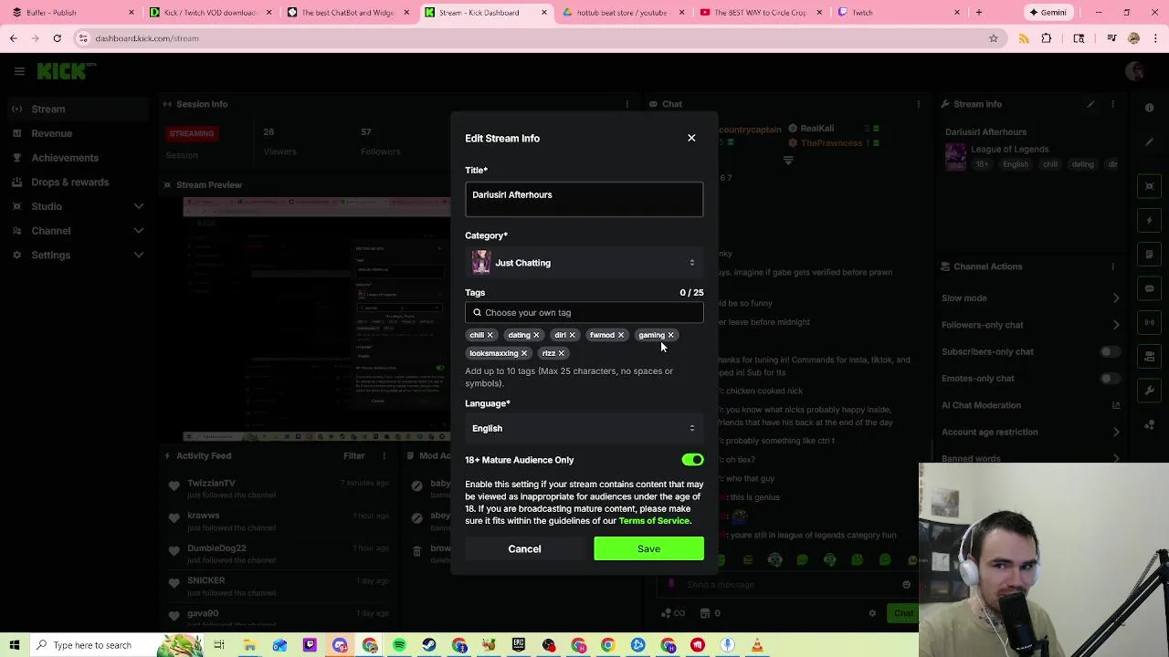Screen dimensions: 1169x657
Task: Open Epic Games from the taskbar
Action: (x=519, y=645)
